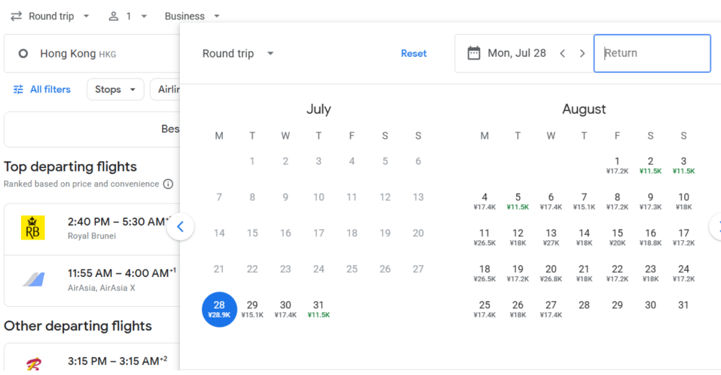The image size is (721, 375).
Task: Click the AirAsia airline logo
Action: click(x=33, y=280)
